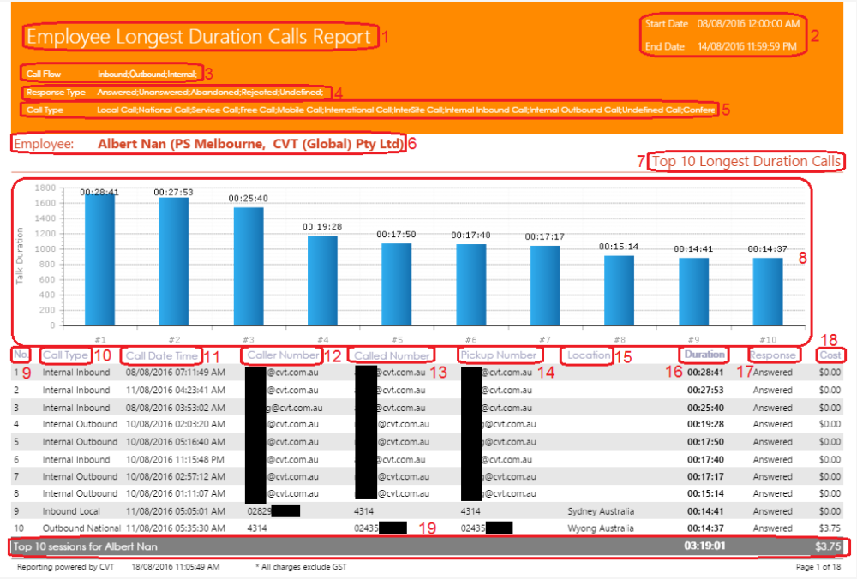The image size is (857, 579).
Task: Click the All charges exclude GST footnote
Action: 301,567
